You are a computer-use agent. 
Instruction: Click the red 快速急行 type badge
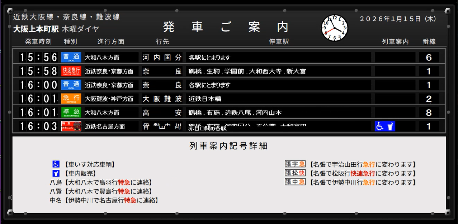[71, 71]
